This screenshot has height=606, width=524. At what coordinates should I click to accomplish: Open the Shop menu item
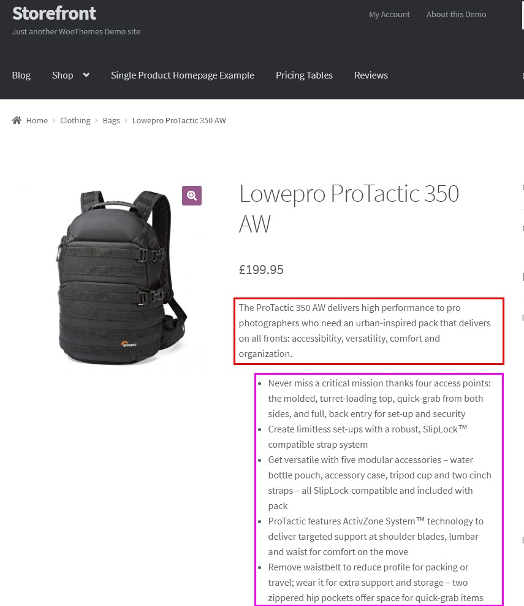coord(63,75)
